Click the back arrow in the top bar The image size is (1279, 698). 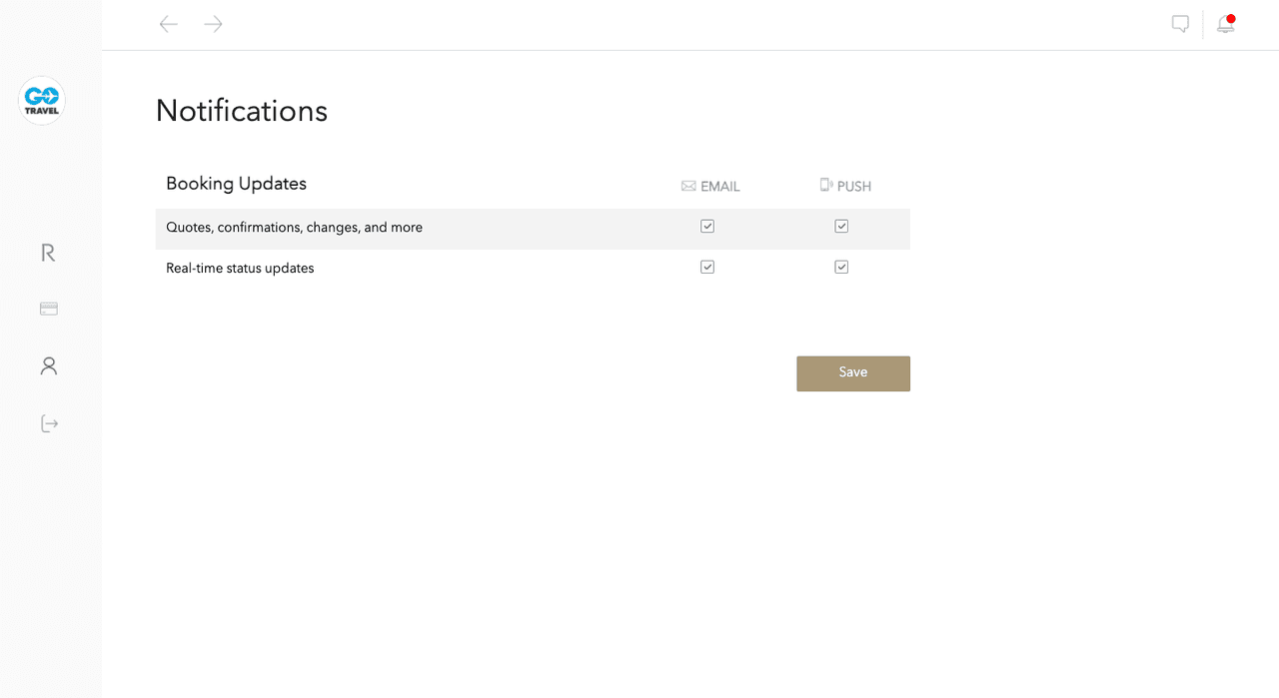[x=169, y=24]
